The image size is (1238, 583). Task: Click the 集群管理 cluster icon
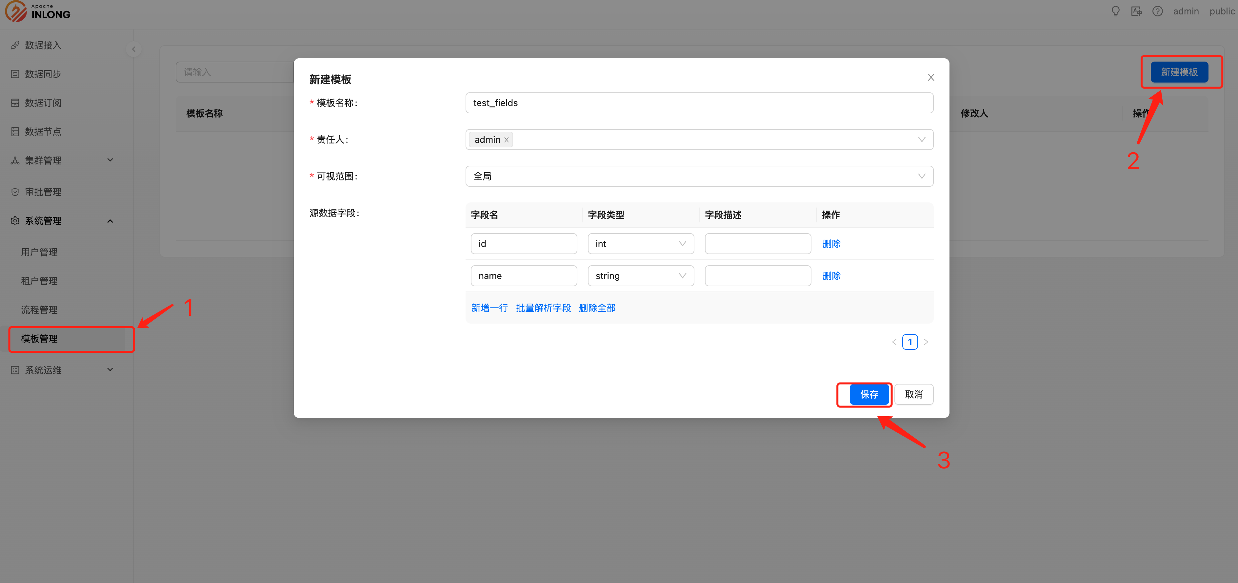click(15, 160)
